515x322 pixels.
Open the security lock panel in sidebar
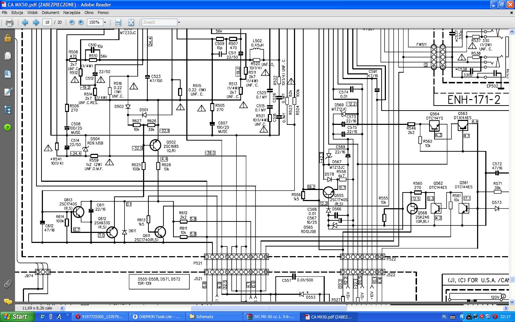(8, 38)
